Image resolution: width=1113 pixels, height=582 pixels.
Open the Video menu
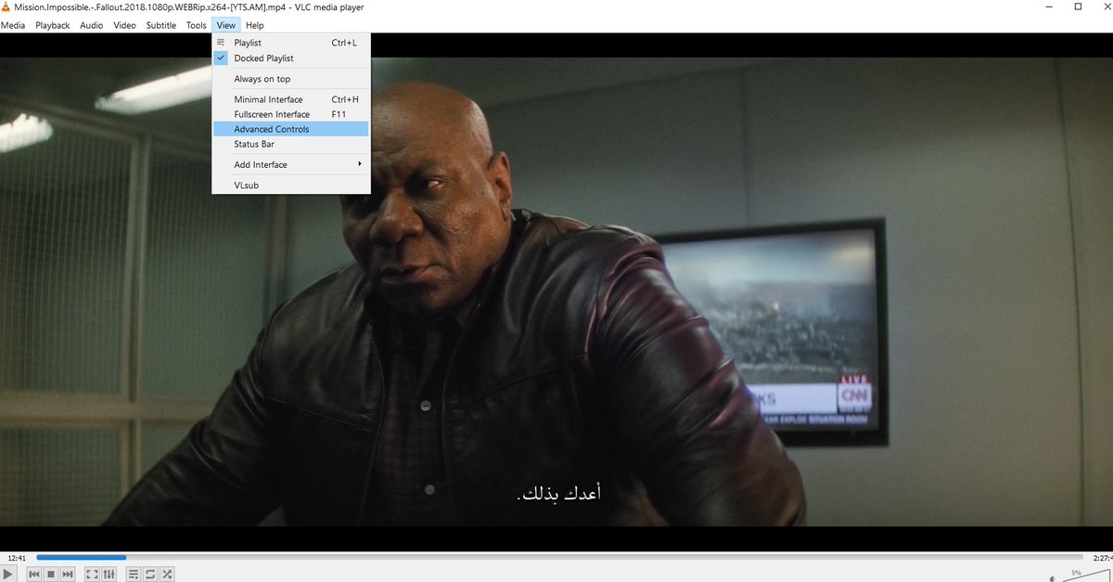[125, 25]
